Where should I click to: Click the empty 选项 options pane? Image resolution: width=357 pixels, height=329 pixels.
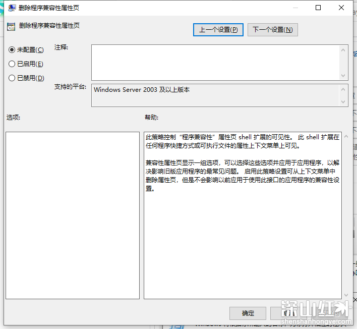(72, 215)
